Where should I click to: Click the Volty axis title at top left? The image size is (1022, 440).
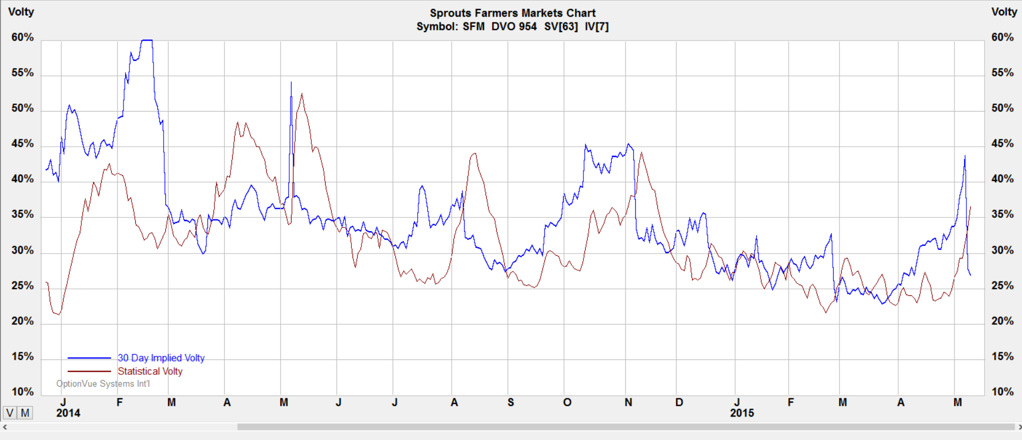(x=21, y=12)
